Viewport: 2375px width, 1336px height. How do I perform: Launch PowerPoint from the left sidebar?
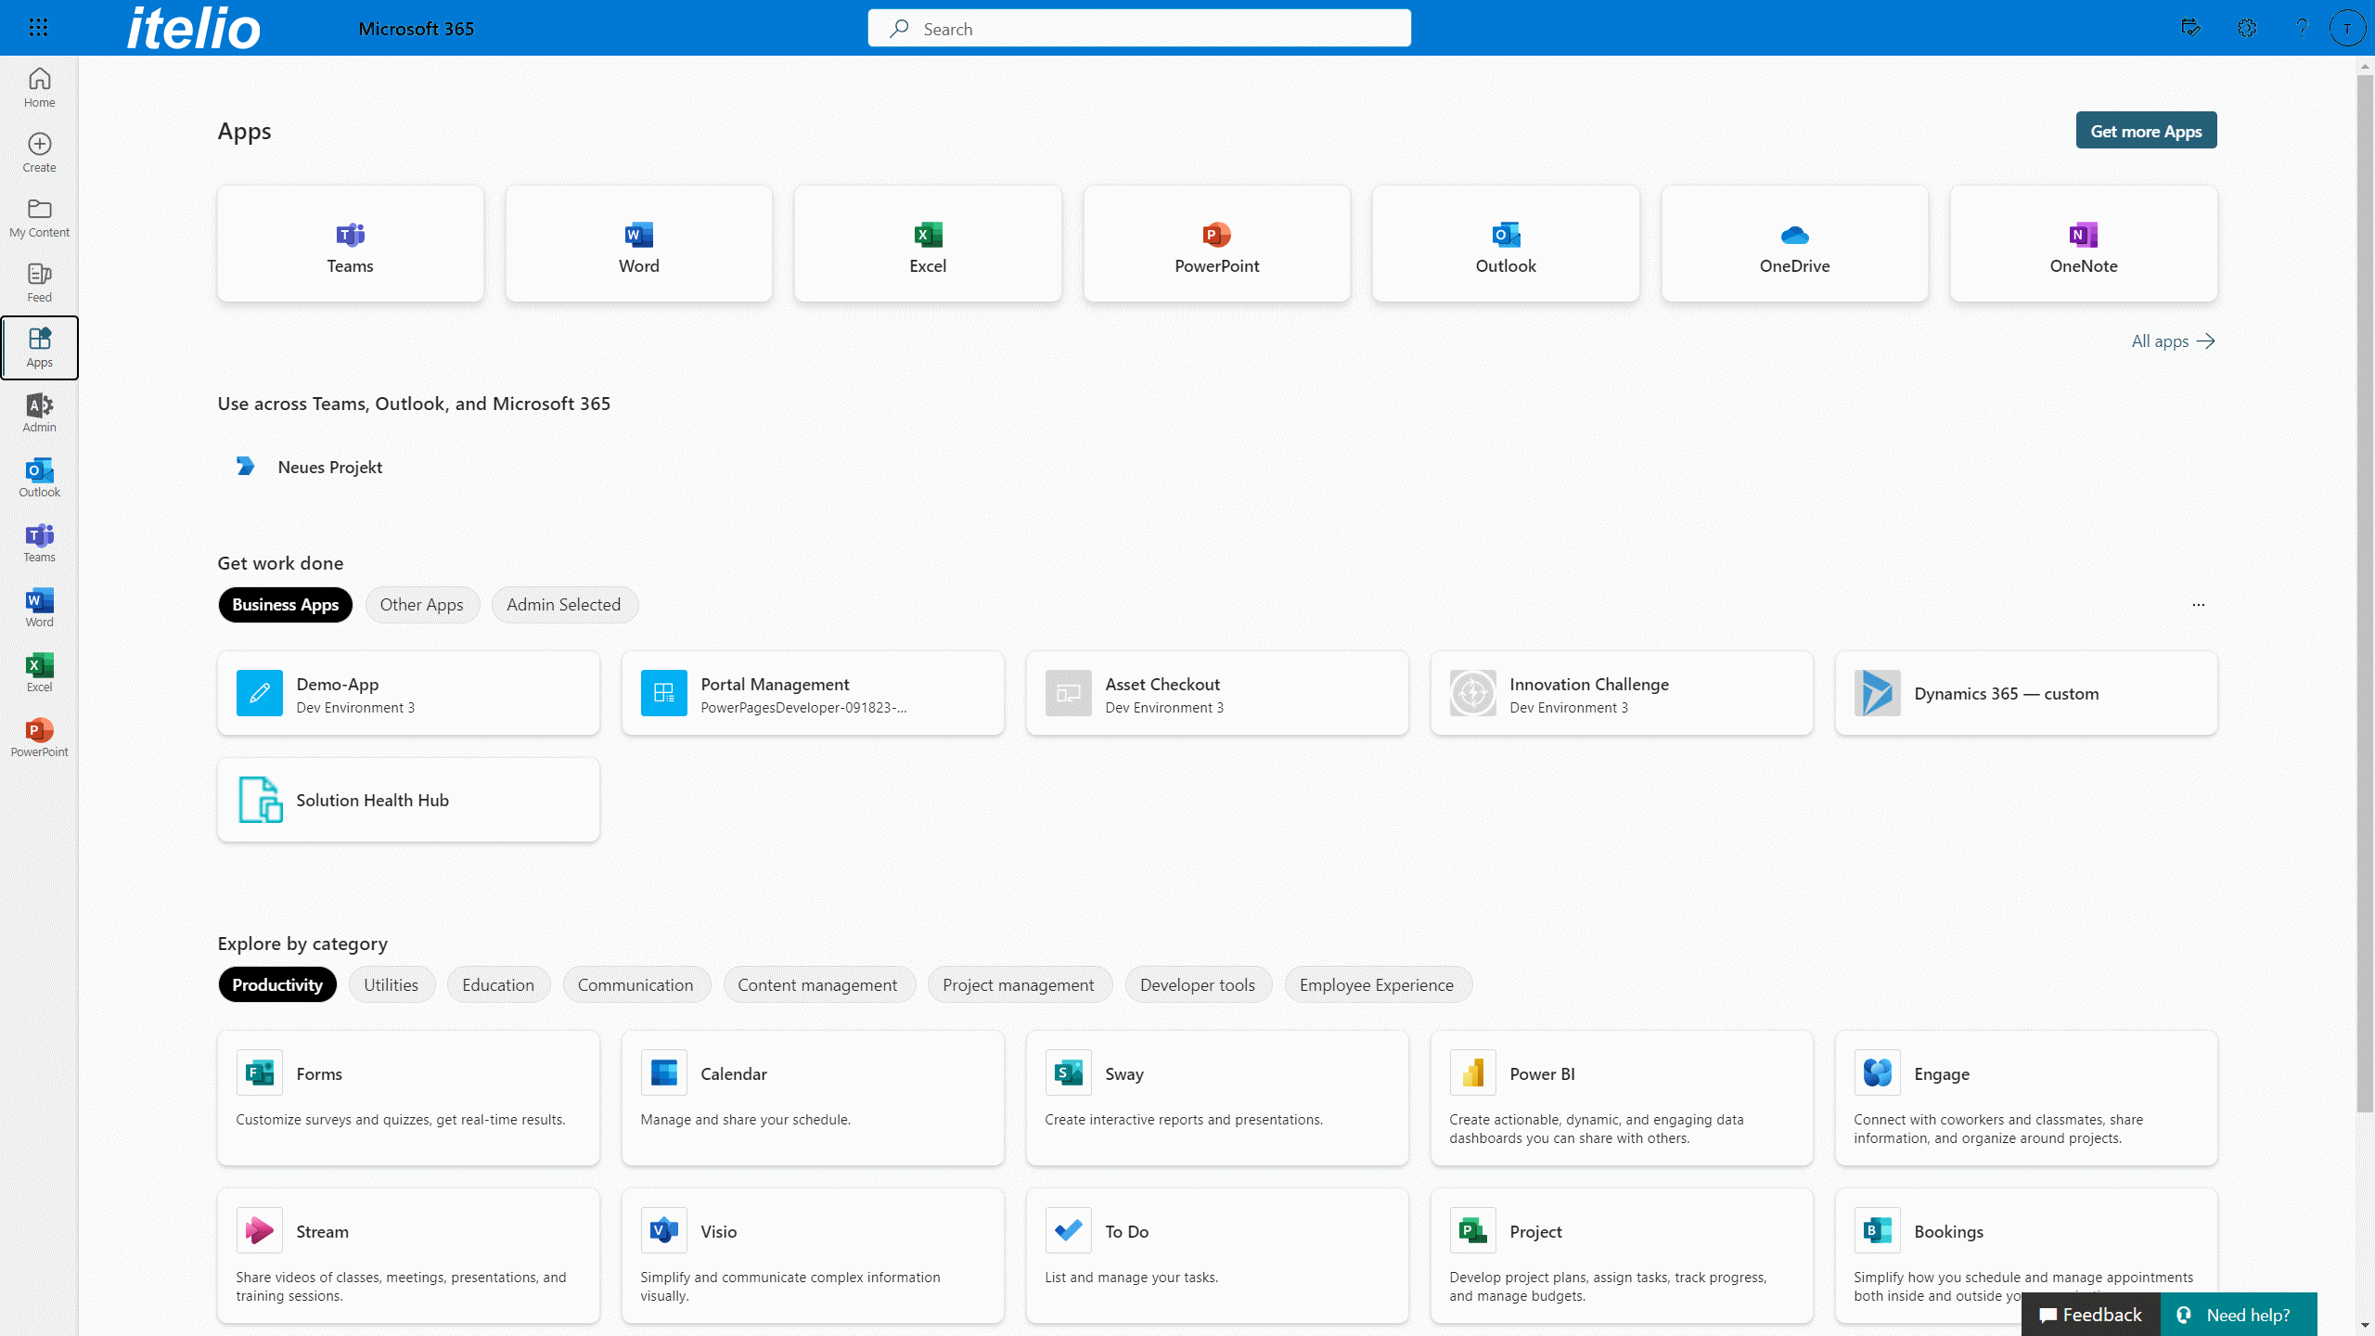(39, 738)
